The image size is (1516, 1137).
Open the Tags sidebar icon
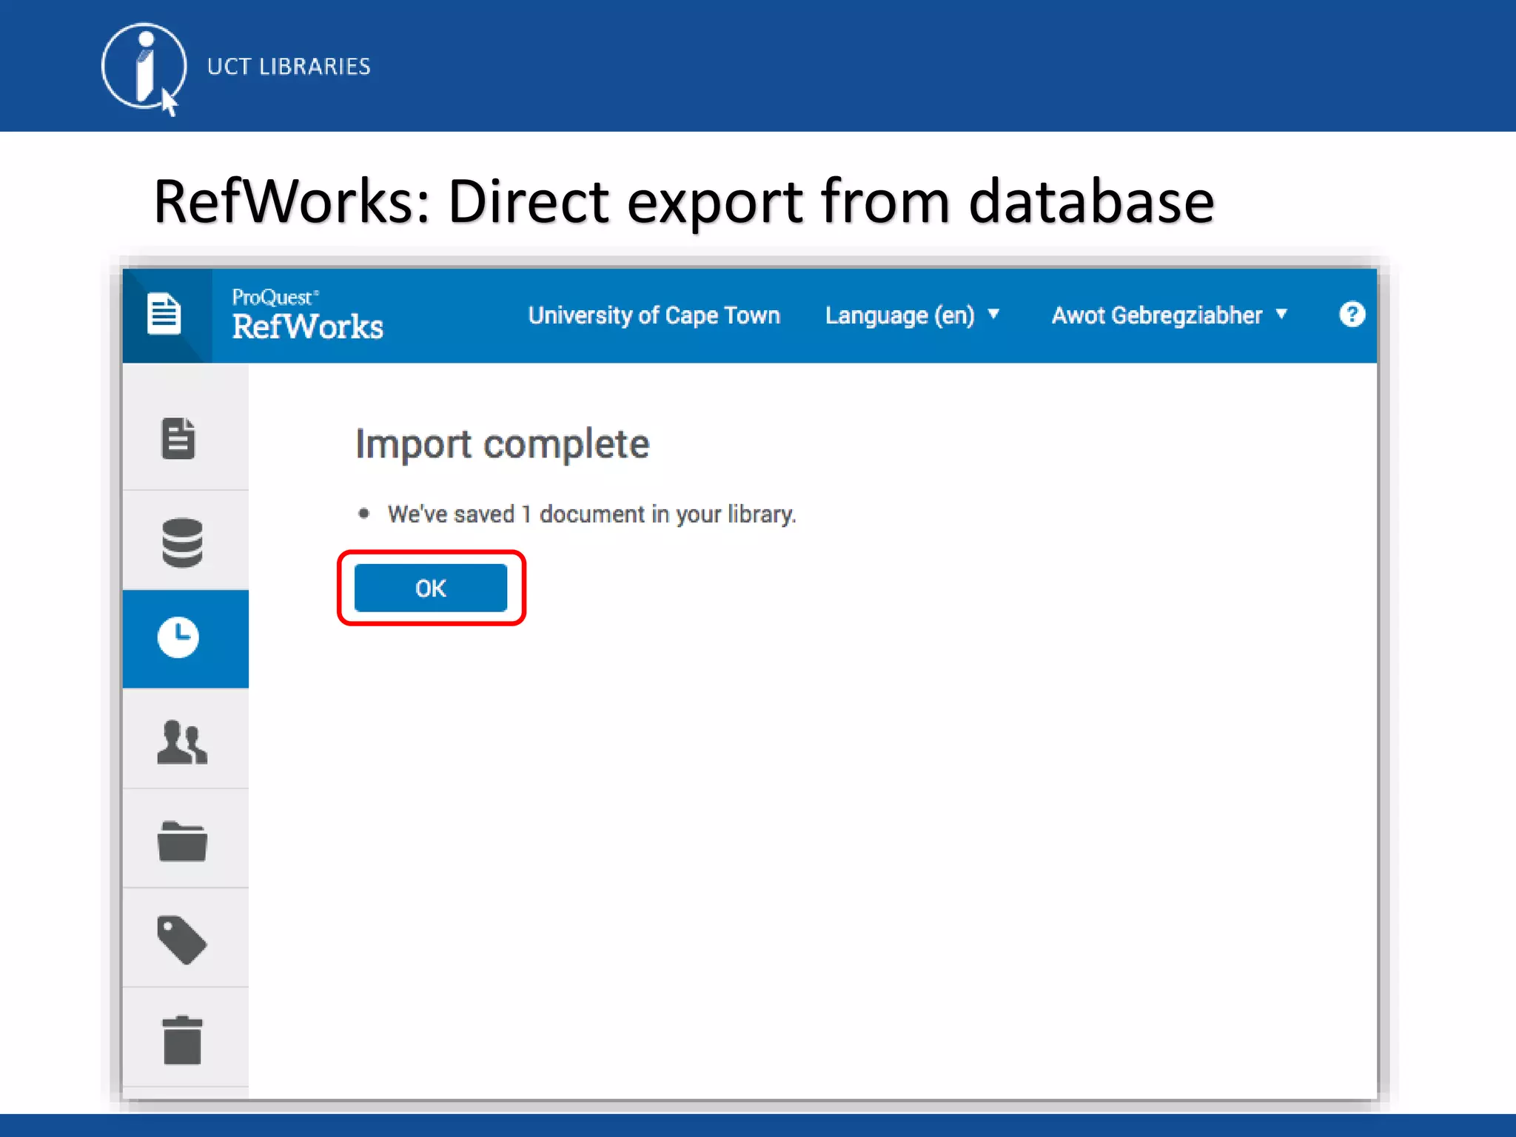click(181, 940)
